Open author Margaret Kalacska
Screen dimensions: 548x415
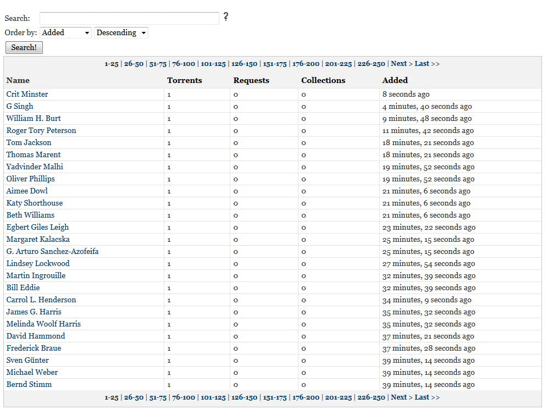38,240
